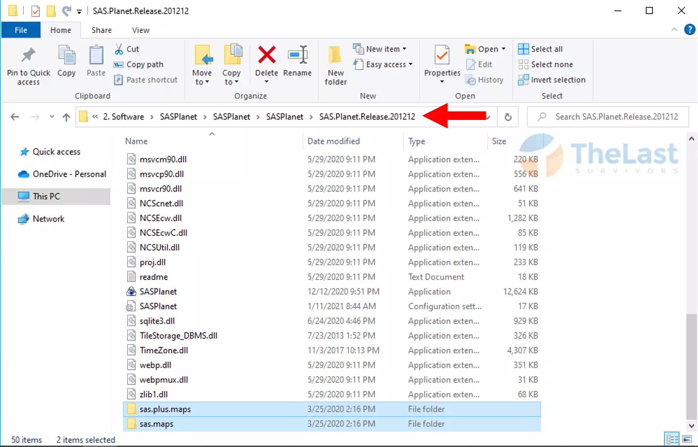
Task: Expand the Delete options arrow
Action: pyautogui.click(x=267, y=82)
